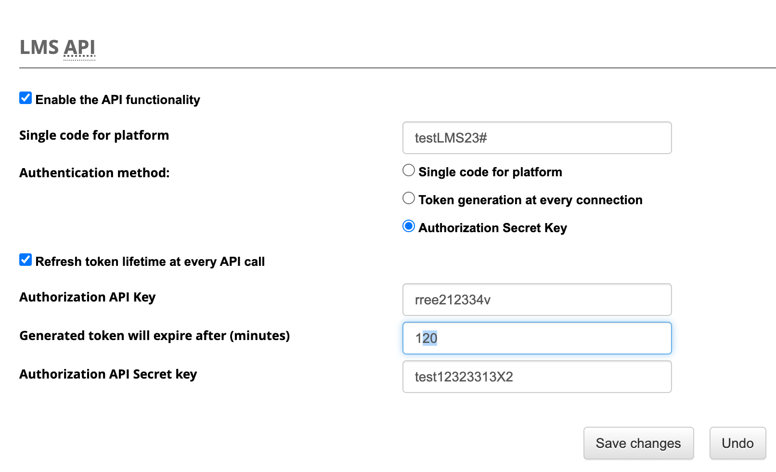The image size is (776, 472).
Task: Toggle Refresh token lifetime checkbox
Action: [x=26, y=260]
